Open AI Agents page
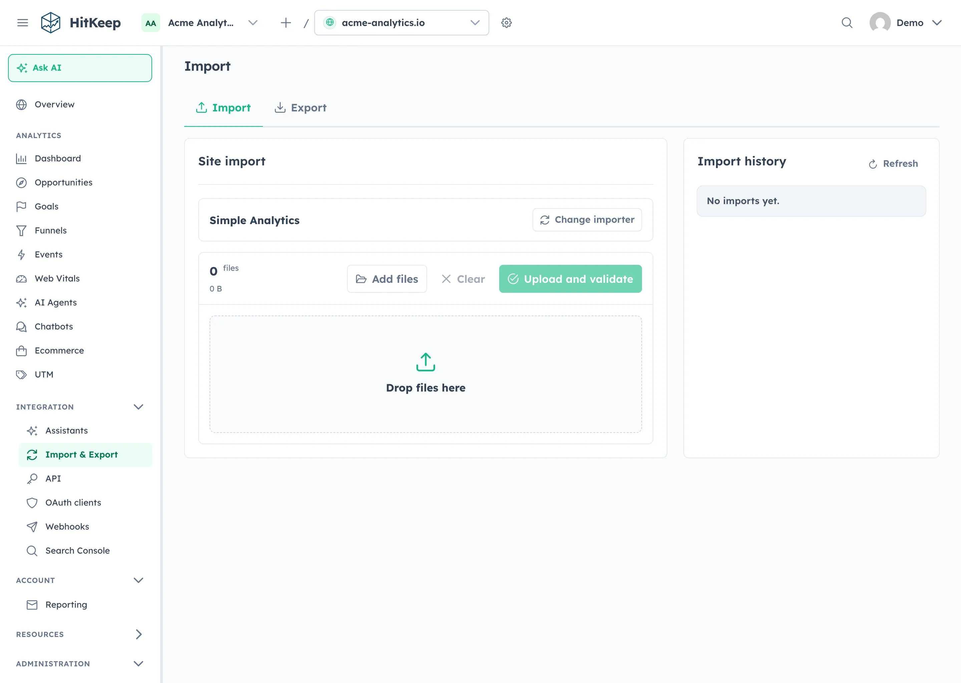 pyautogui.click(x=80, y=302)
